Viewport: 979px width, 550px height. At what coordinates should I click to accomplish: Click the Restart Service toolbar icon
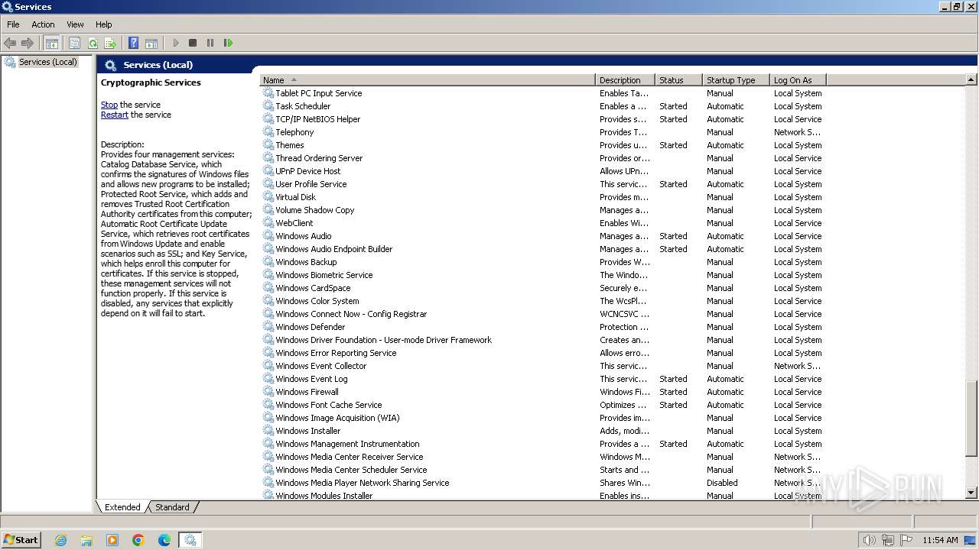(228, 43)
